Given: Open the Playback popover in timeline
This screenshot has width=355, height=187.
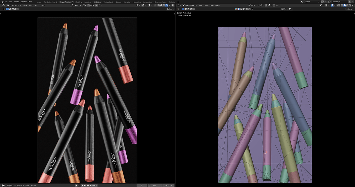Looking at the screenshot, I should pos(10,185).
